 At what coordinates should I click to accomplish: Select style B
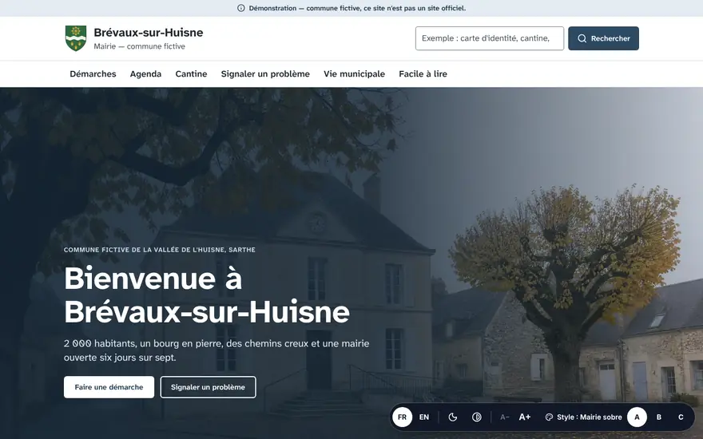(658, 417)
